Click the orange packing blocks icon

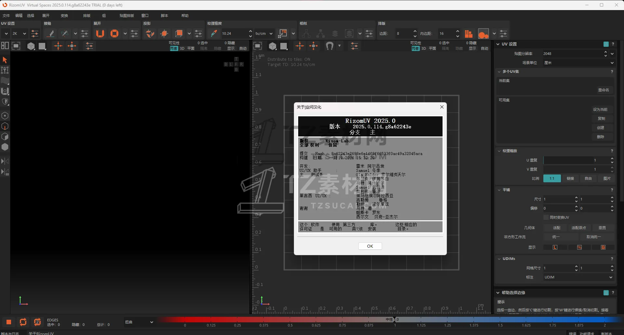[468, 33]
